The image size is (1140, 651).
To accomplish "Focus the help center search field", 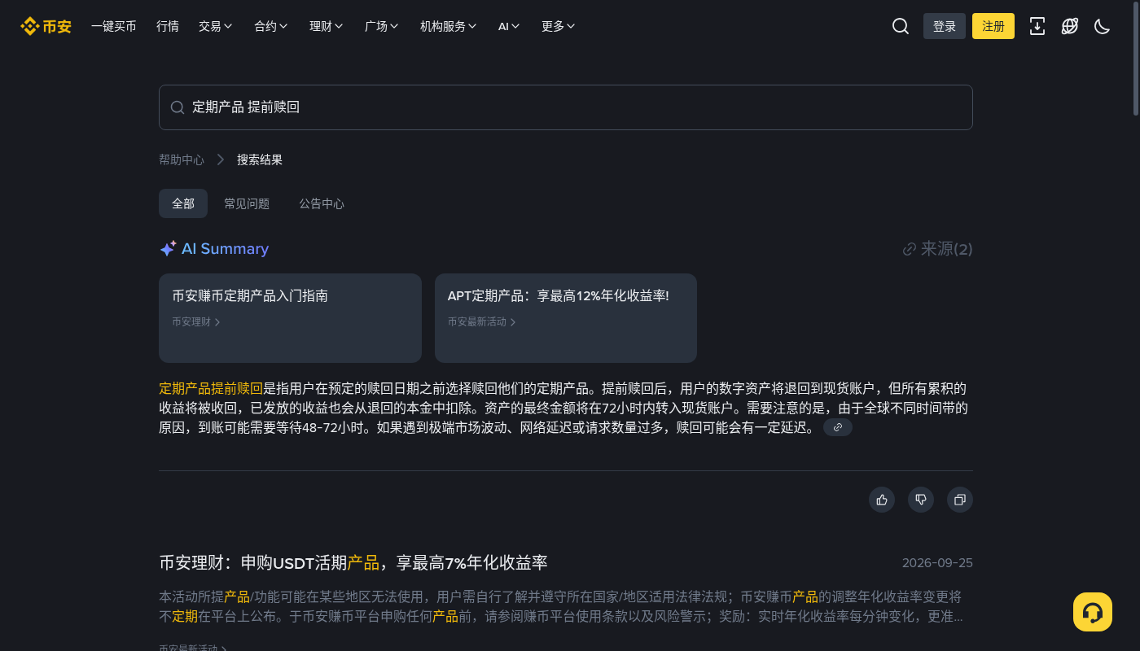I will coord(566,107).
